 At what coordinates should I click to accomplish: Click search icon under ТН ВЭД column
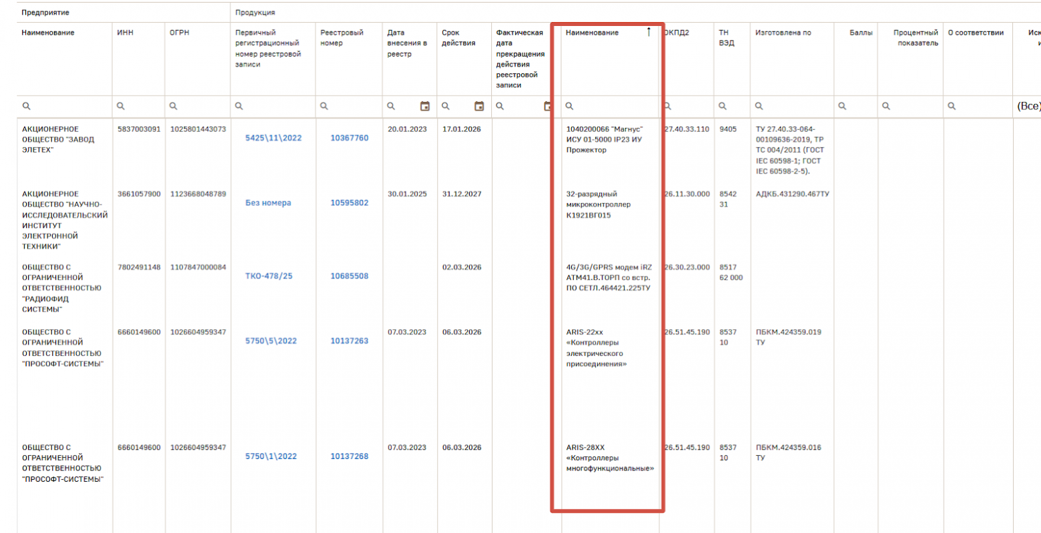pyautogui.click(x=723, y=106)
